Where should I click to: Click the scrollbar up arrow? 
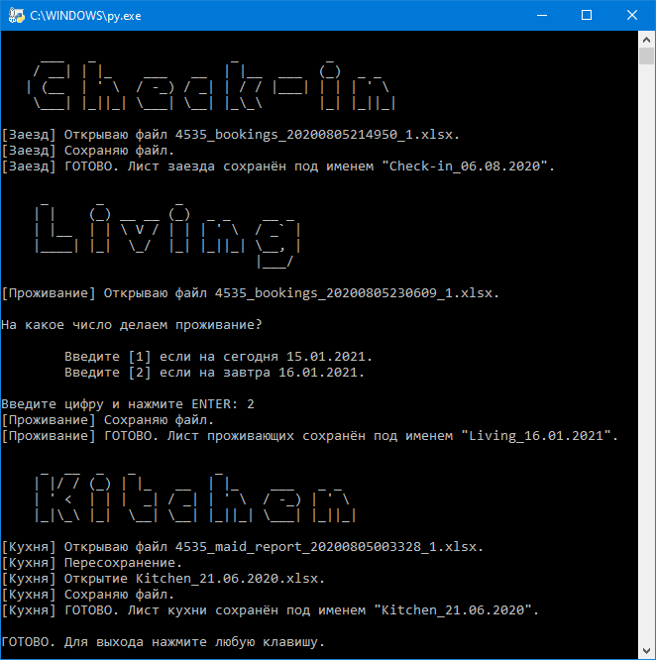(646, 40)
